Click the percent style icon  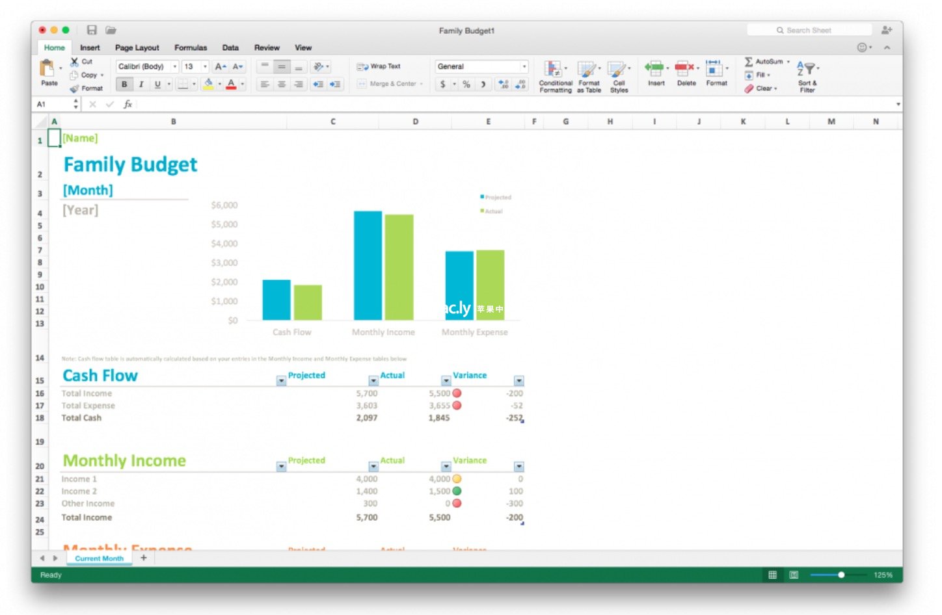[466, 84]
